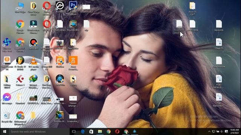The width and height of the screenshot is (241, 135).
Task: Show hidden system tray icons
Action: (209, 132)
